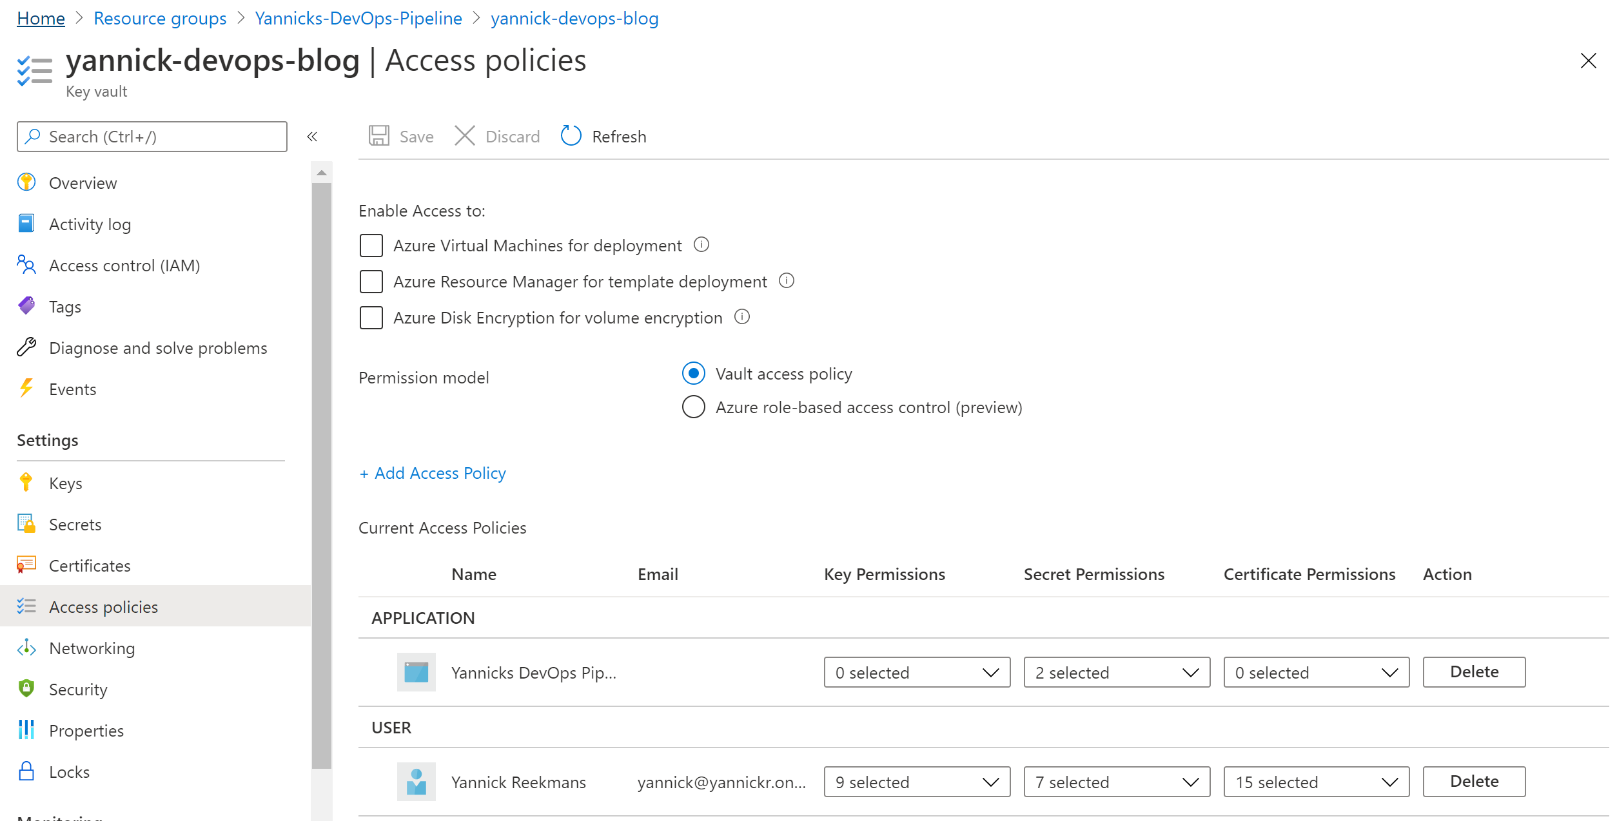Click the Yannicks DevOps Pipeline application icon
The height and width of the screenshot is (821, 1617).
(x=416, y=672)
